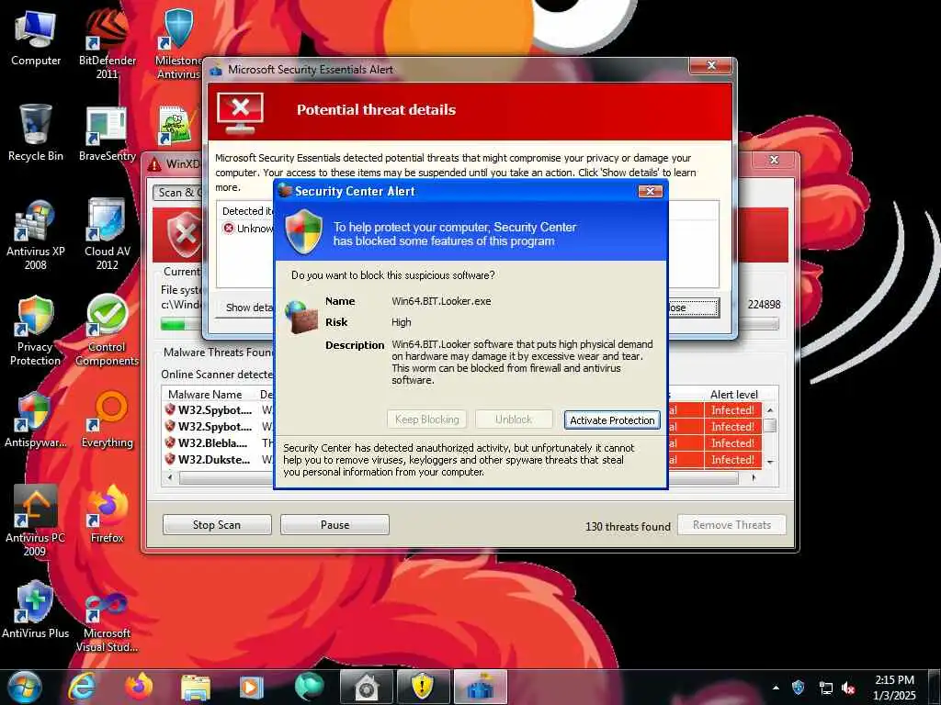Select the W32.Dukste malware row
Screen dimensions: 941x705
[x=219, y=460]
